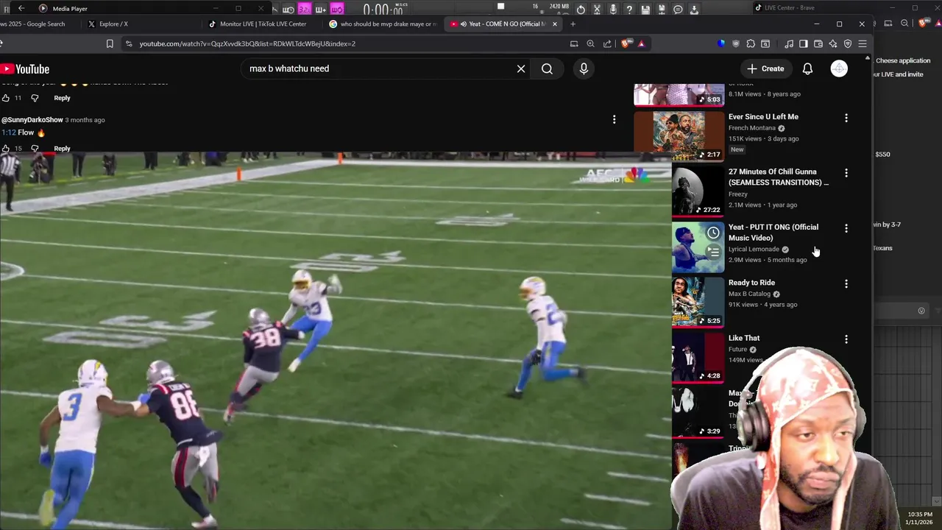
Task: Clear the YouTube search box with X
Action: (x=521, y=68)
